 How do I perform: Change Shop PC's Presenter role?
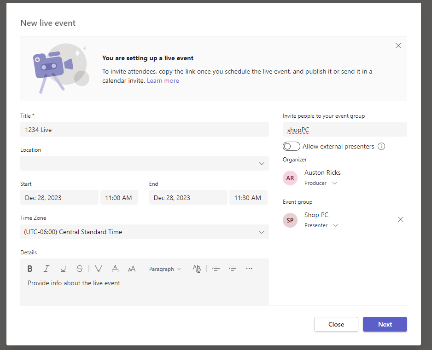[321, 225]
